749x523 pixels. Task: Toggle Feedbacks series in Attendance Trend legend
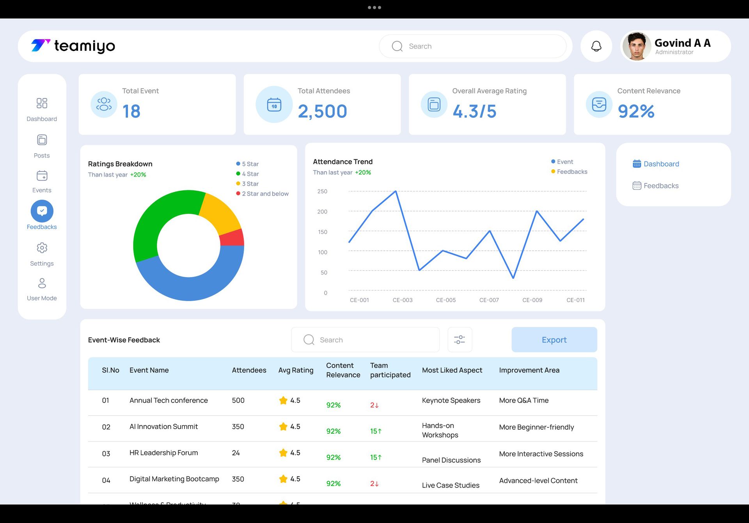pos(569,172)
